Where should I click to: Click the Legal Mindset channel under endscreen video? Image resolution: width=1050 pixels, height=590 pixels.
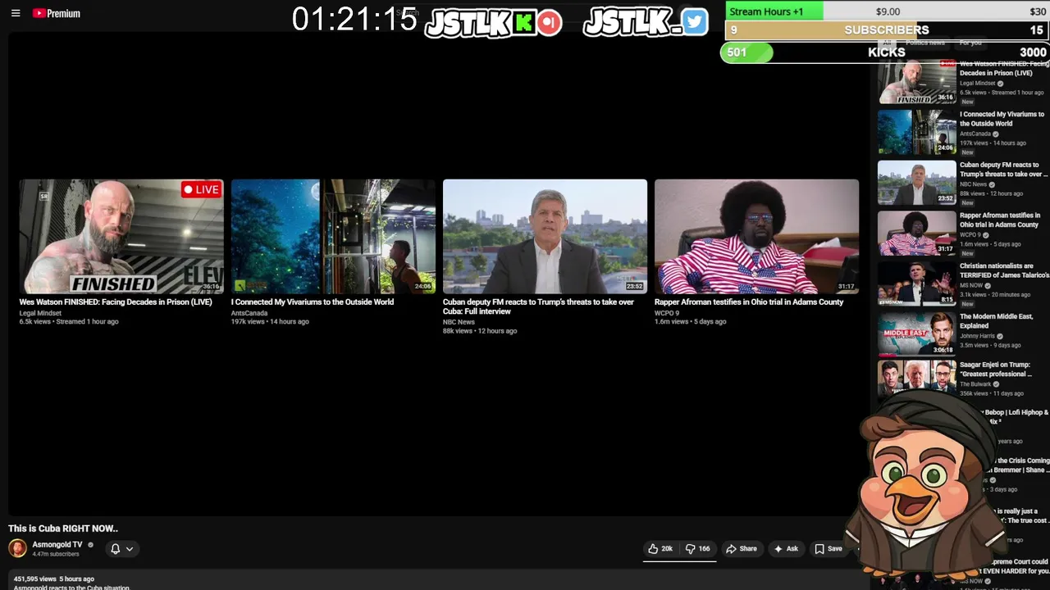[40, 313]
